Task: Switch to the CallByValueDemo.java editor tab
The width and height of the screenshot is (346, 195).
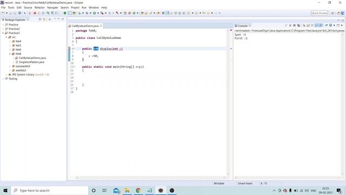Action: (x=85, y=26)
